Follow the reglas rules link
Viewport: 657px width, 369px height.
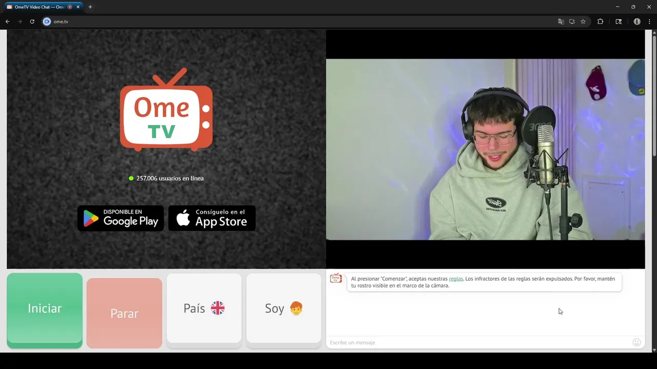tap(456, 279)
